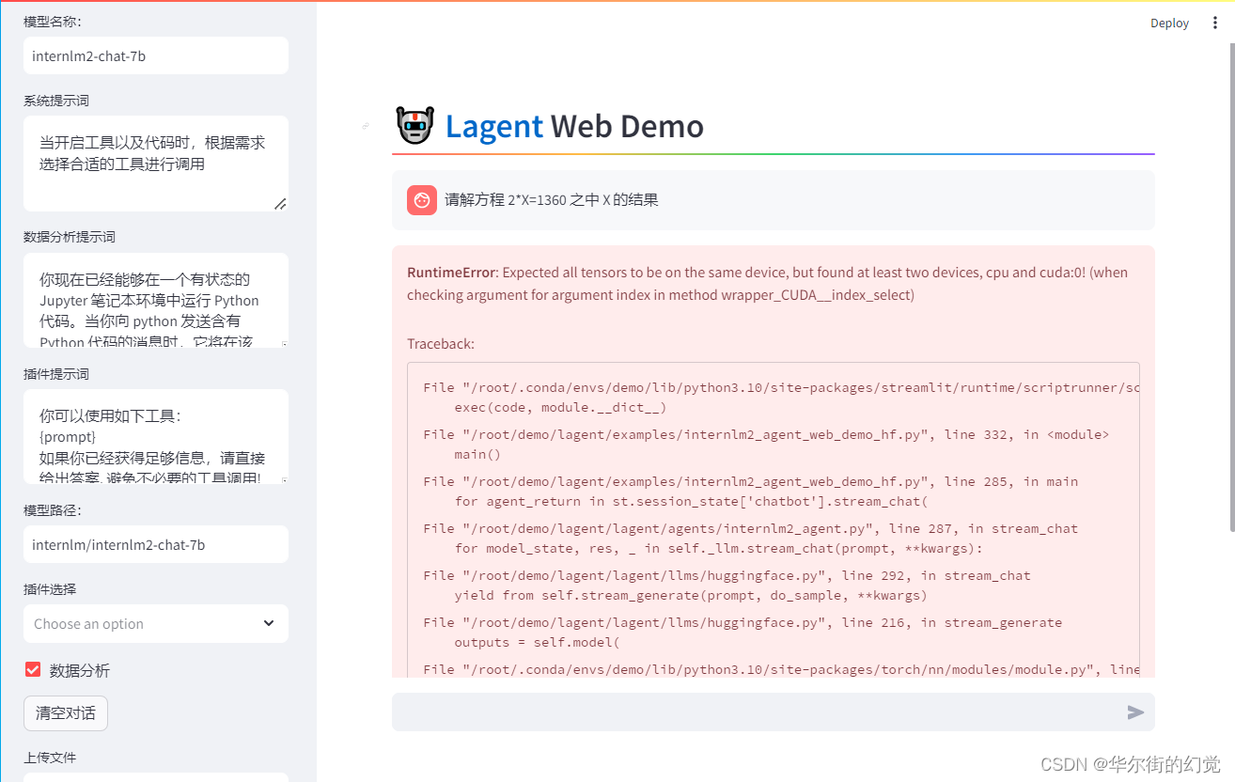This screenshot has height=782, width=1235.
Task: Toggle the 数据分析 checkbox
Action: pyautogui.click(x=33, y=669)
